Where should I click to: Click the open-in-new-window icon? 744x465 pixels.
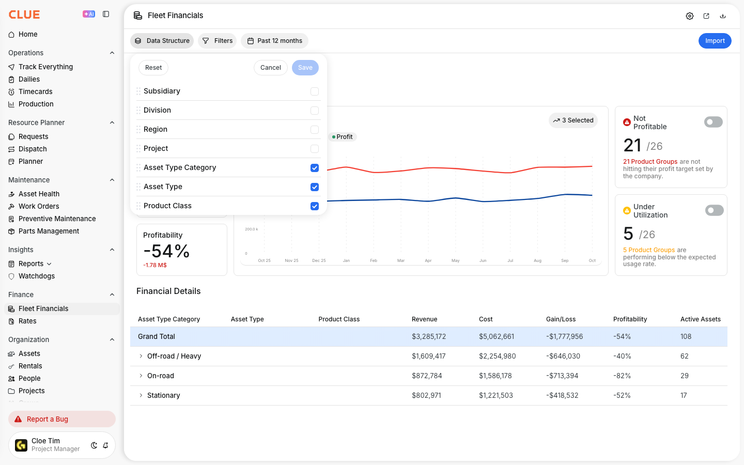pos(706,16)
